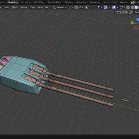
Task: Open the UV Editing workspace tab
Action: tap(39, 2)
